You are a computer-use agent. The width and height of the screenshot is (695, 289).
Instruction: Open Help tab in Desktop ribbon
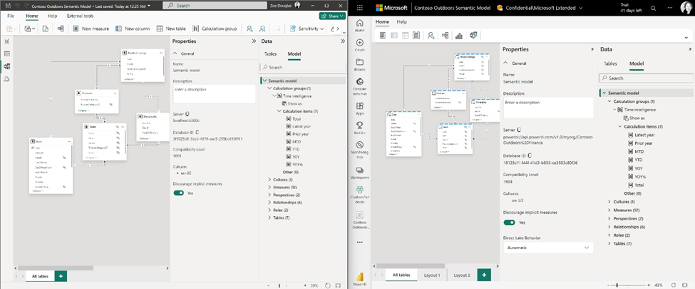[x=52, y=16]
